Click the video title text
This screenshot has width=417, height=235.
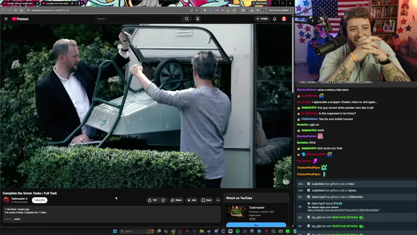click(x=30, y=193)
